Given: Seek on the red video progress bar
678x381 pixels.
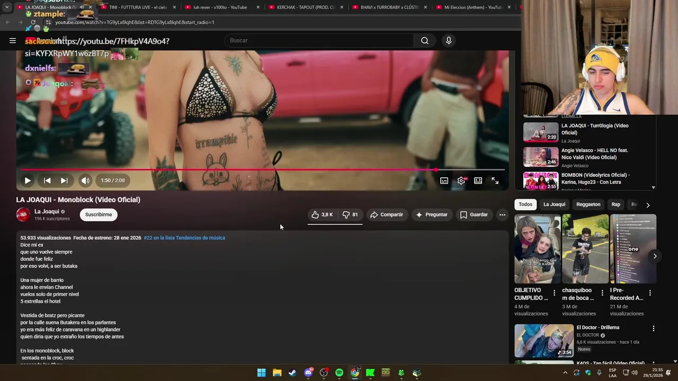Looking at the screenshot, I should click(x=262, y=170).
